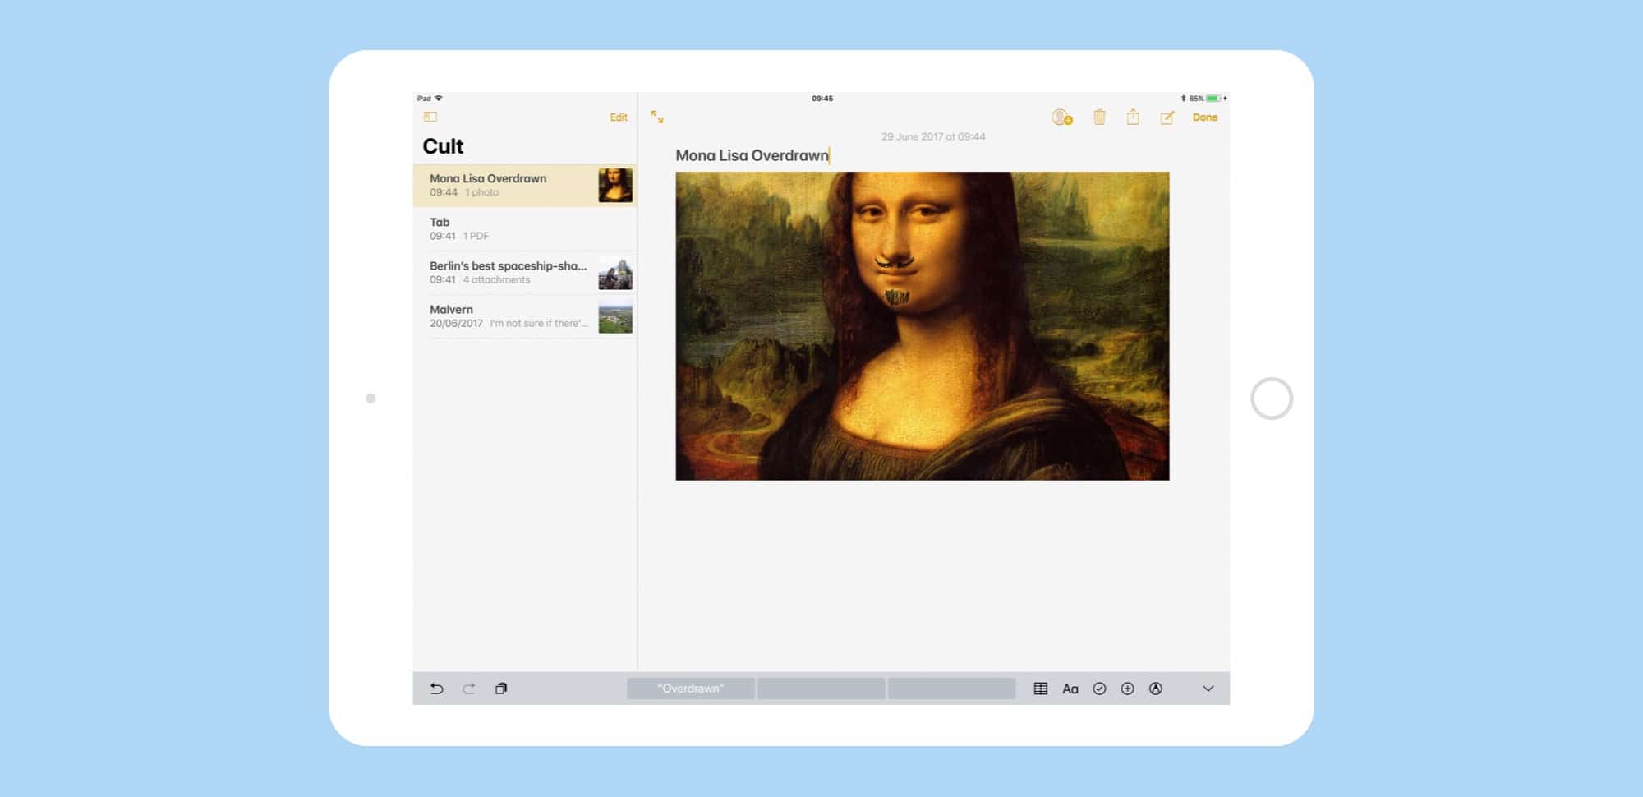The height and width of the screenshot is (797, 1643).
Task: Place cursor in the note title line
Action: 752,155
